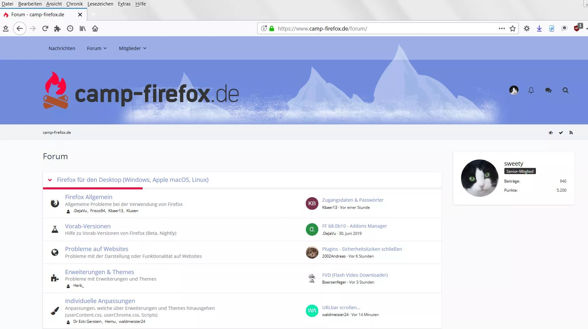This screenshot has height=329, width=588.
Task: Select the Forum - camp-firefox.de tab
Action: 43,15
